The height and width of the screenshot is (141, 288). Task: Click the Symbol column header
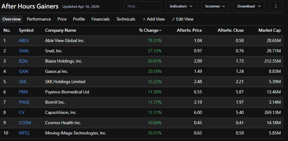coord(26,30)
